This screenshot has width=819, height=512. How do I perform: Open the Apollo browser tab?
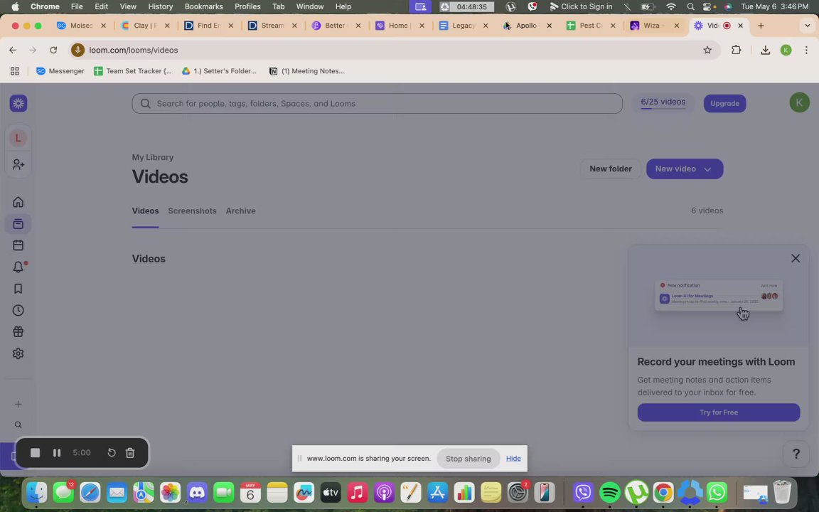tap(528, 26)
